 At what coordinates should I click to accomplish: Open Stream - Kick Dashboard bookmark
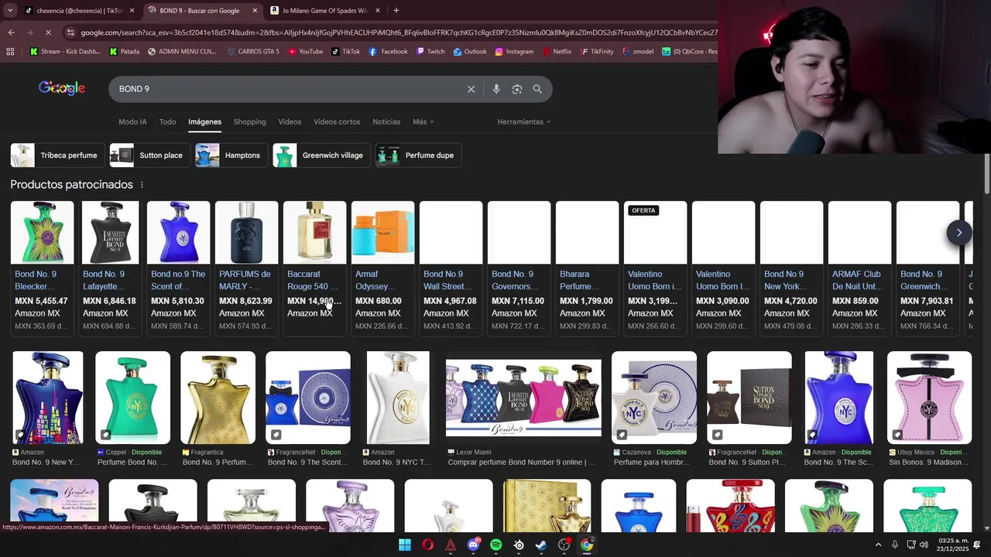[x=65, y=52]
